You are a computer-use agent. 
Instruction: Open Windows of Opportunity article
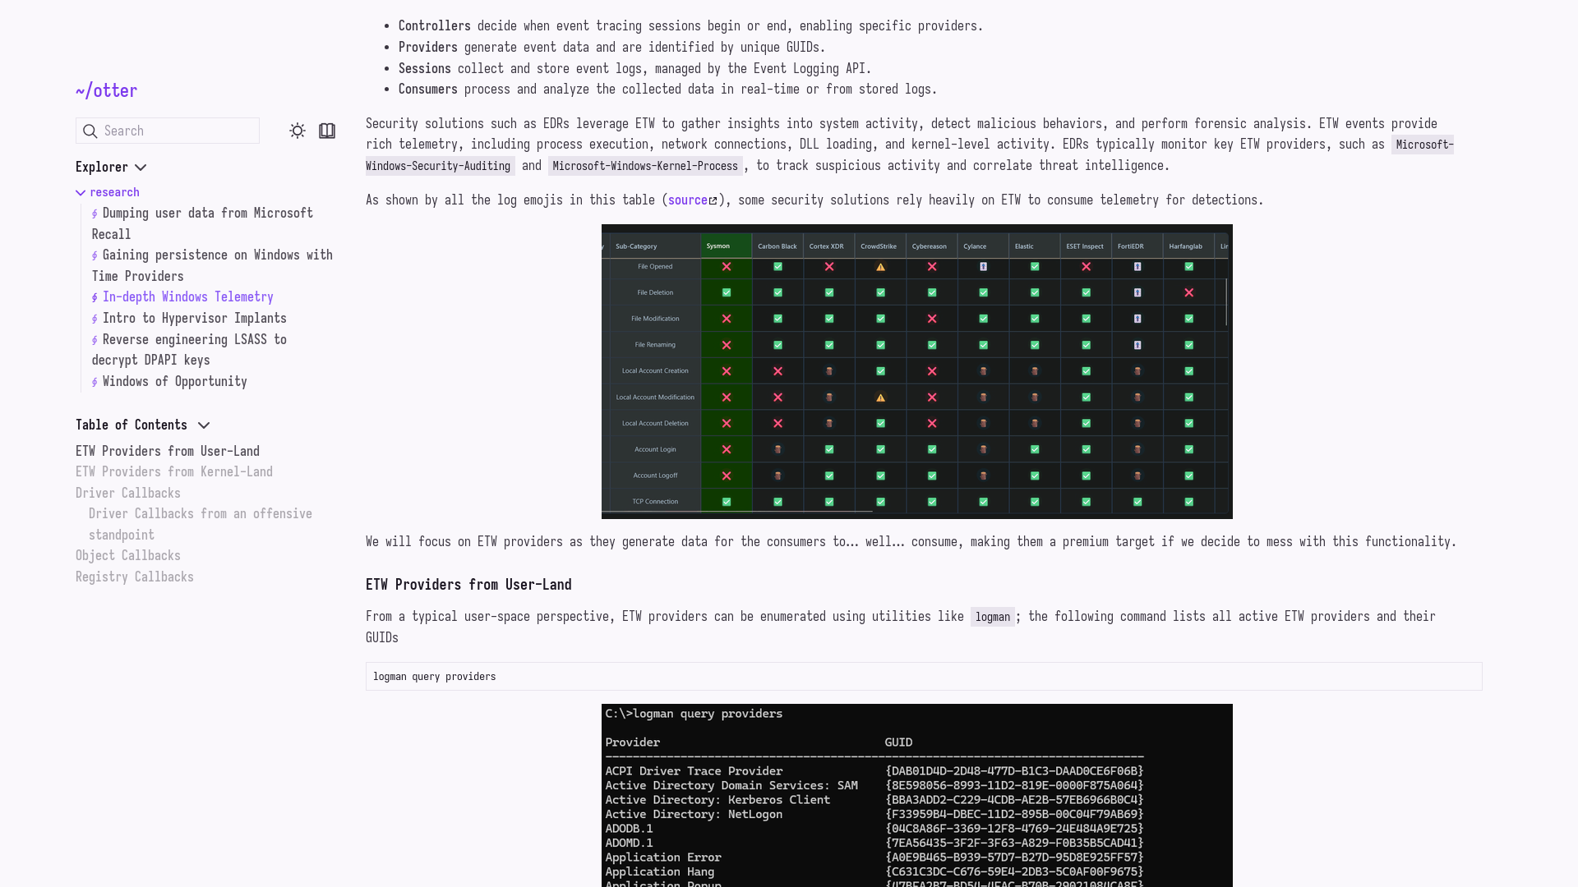(x=174, y=382)
